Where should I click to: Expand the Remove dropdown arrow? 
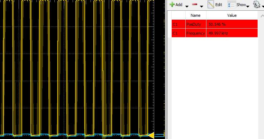coord(201,6)
